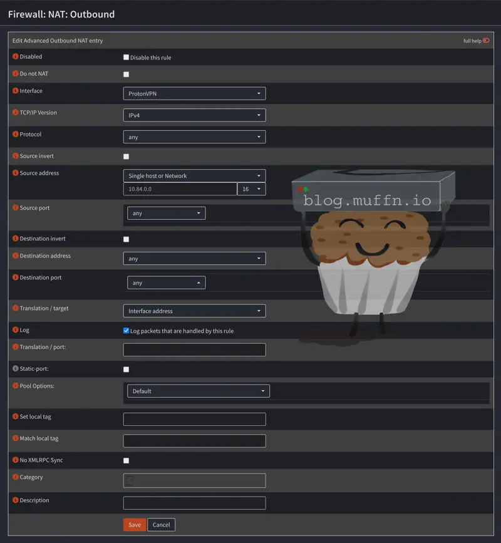
Task: Click into the Description text field
Action: 194,503
